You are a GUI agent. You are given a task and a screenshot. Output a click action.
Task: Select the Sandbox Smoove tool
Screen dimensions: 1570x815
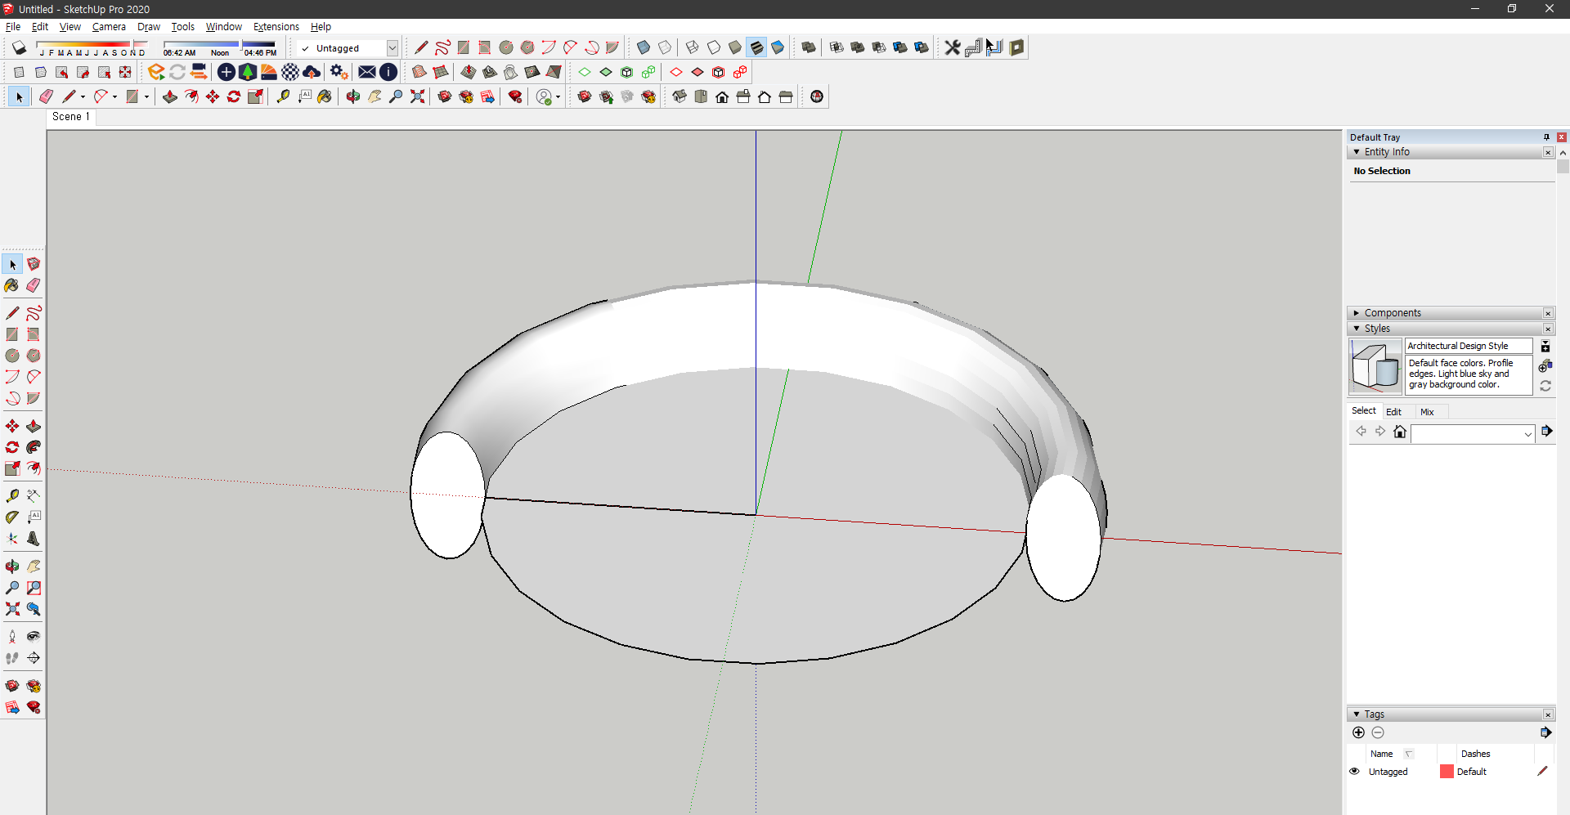tap(469, 72)
